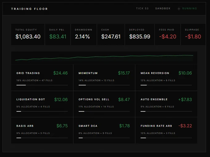Screen dimensions: 210x157
Task: Click the Auto Ensemble allocation bar
Action: [166, 111]
